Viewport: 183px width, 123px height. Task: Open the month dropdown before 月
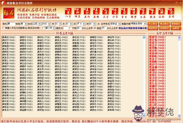[x=58, y=24]
